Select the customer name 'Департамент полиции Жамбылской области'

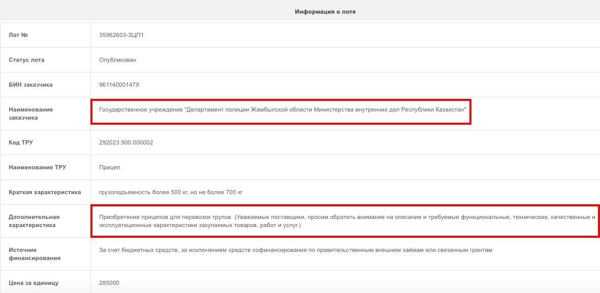(249, 109)
